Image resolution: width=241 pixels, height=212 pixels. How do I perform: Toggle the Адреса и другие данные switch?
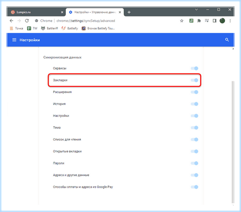[194, 175]
